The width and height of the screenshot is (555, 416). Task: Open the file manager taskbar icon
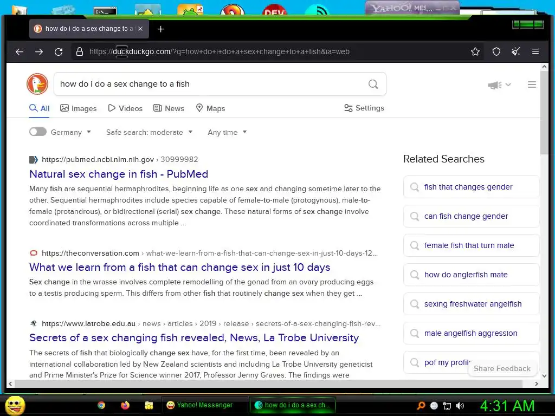pyautogui.click(x=149, y=405)
